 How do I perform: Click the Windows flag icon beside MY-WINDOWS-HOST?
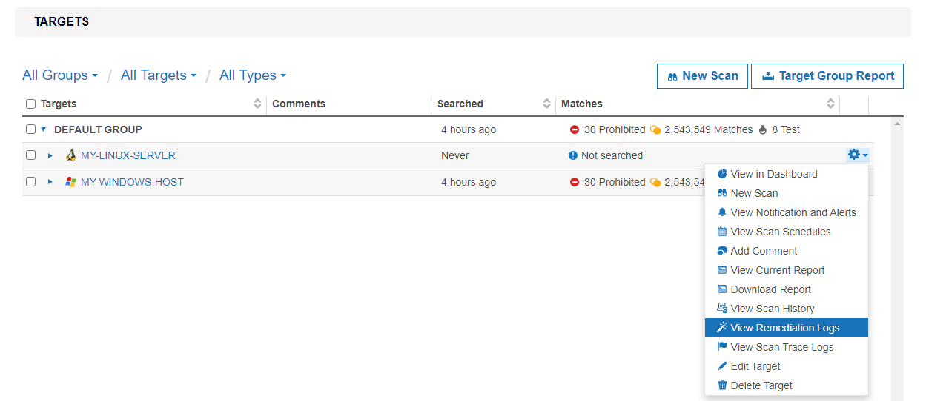(71, 182)
